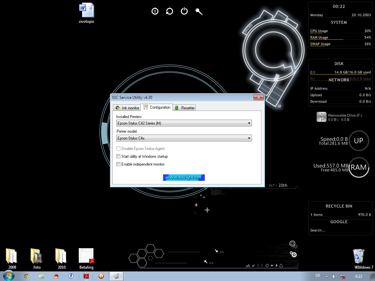Image resolution: width=375 pixels, height=281 pixels.
Task: Click the SWAP Usage label
Action: click(320, 44)
